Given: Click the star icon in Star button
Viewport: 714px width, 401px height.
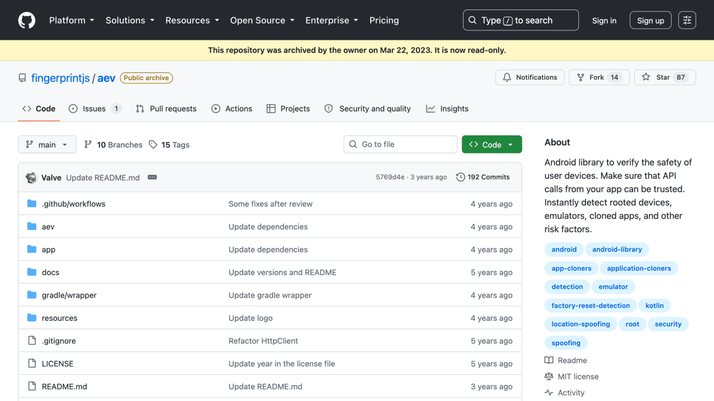Looking at the screenshot, I should pos(646,77).
